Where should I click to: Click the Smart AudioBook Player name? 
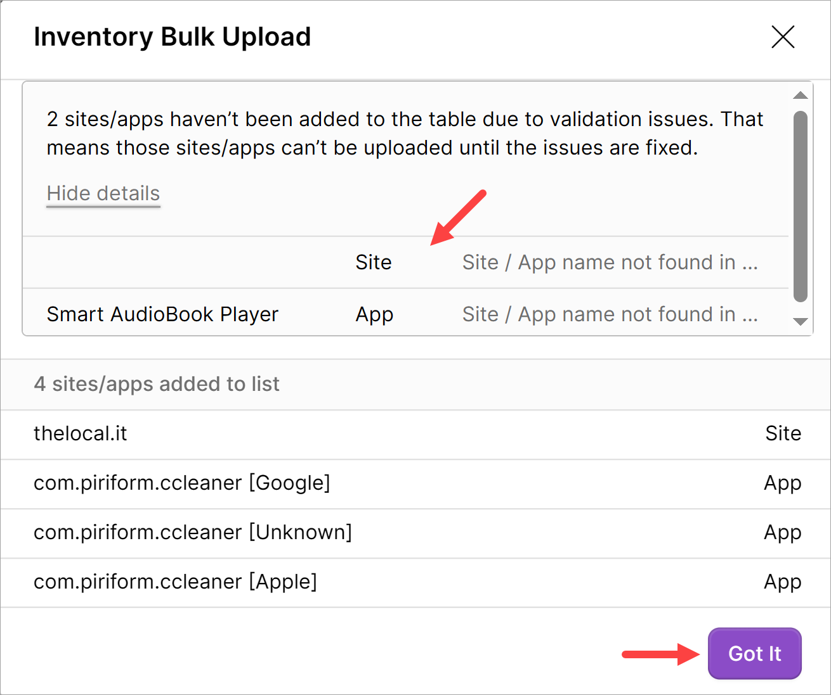[162, 314]
